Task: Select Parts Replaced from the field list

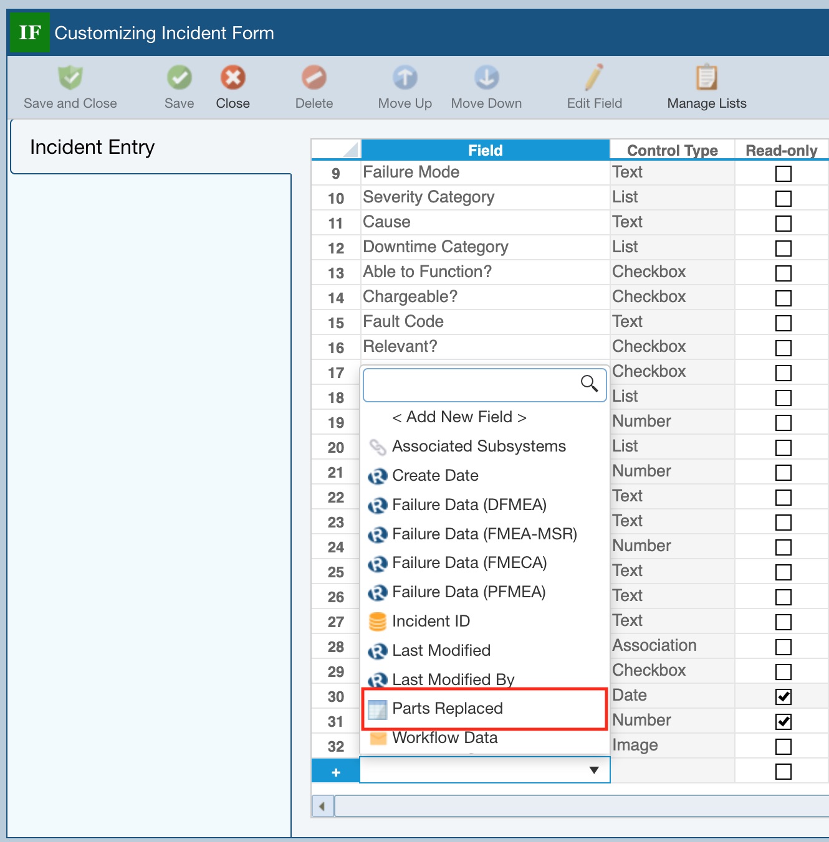Action: 448,709
